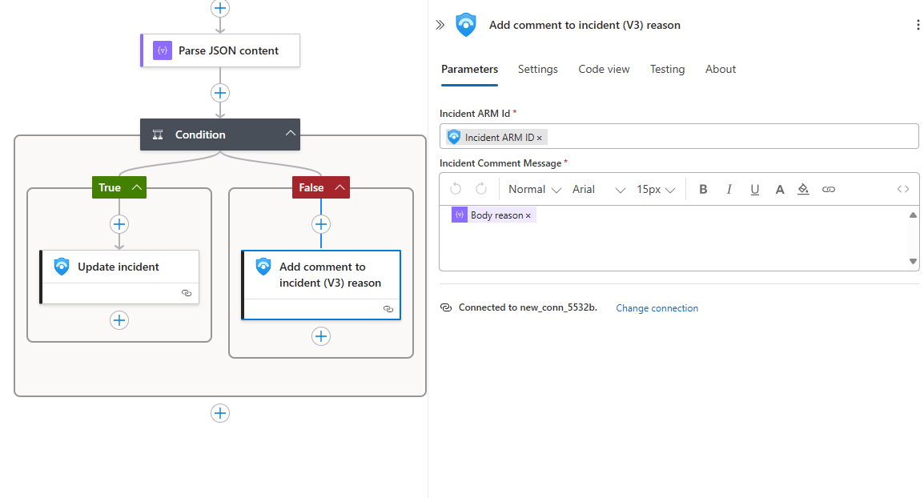
Task: Open the three-dot more options menu
Action: tap(918, 25)
